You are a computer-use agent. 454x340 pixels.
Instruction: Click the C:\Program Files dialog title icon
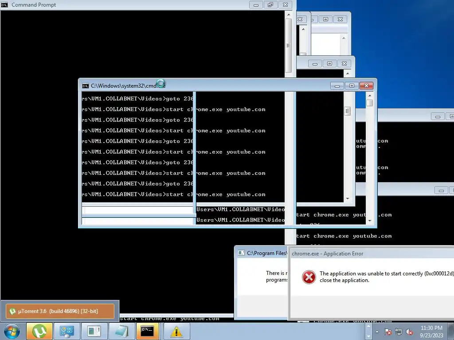241,253
